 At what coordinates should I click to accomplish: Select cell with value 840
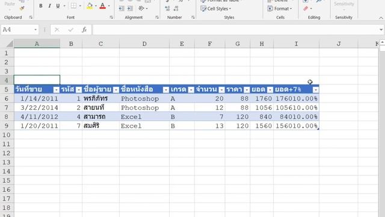[x=262, y=116]
